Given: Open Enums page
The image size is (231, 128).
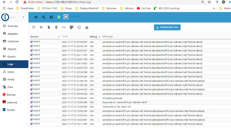Looking at the screenshot, I should point(14,57).
